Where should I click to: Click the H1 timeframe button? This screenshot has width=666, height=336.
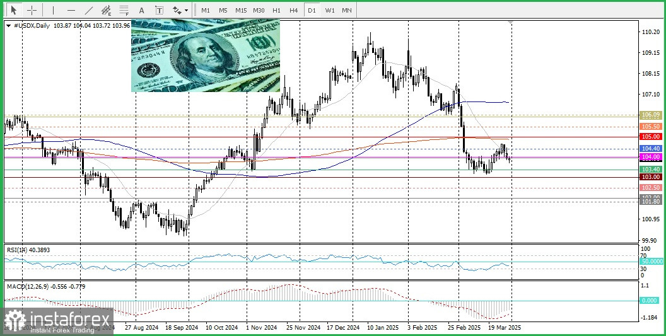point(276,10)
